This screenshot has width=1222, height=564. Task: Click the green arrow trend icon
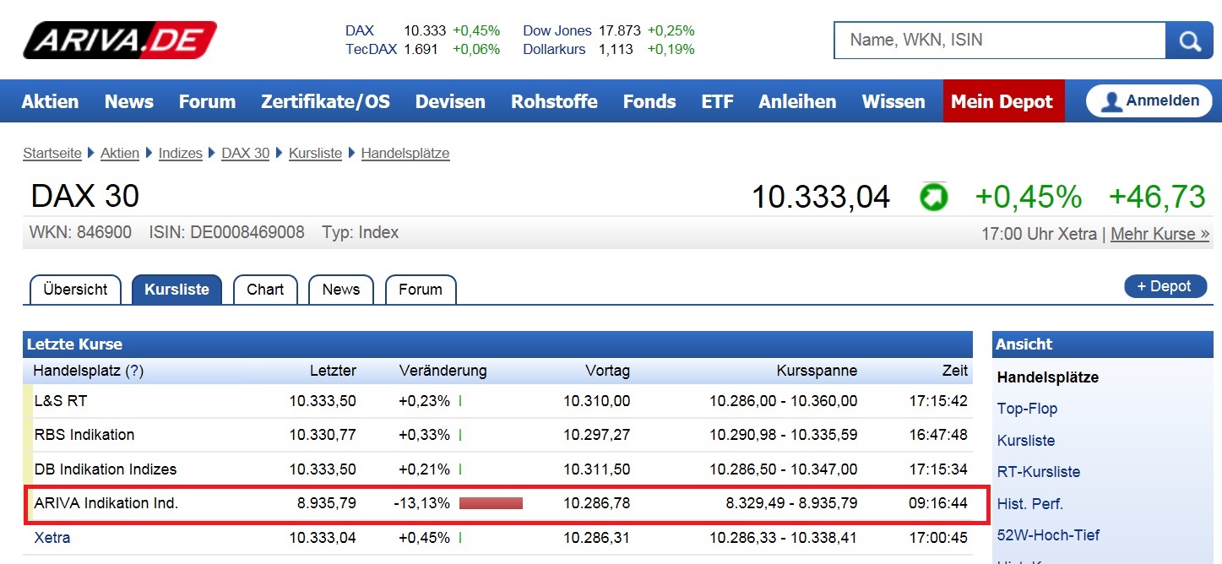tap(933, 198)
